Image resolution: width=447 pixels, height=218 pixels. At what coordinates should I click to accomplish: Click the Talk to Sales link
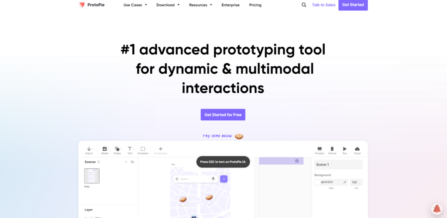pyautogui.click(x=323, y=5)
